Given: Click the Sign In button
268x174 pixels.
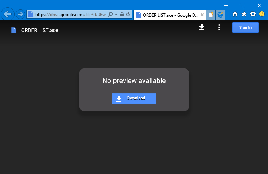Looking at the screenshot, I should pyautogui.click(x=245, y=27).
